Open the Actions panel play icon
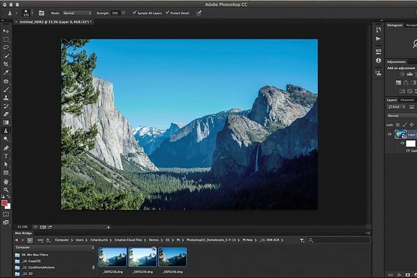 tap(378, 39)
